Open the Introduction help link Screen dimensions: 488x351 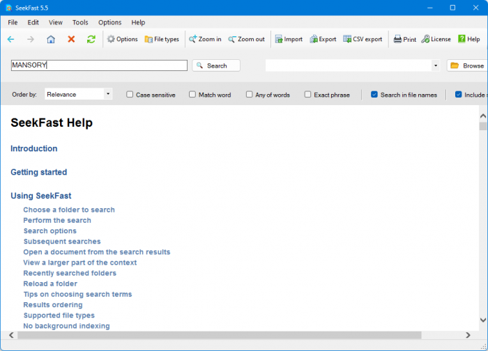[34, 148]
